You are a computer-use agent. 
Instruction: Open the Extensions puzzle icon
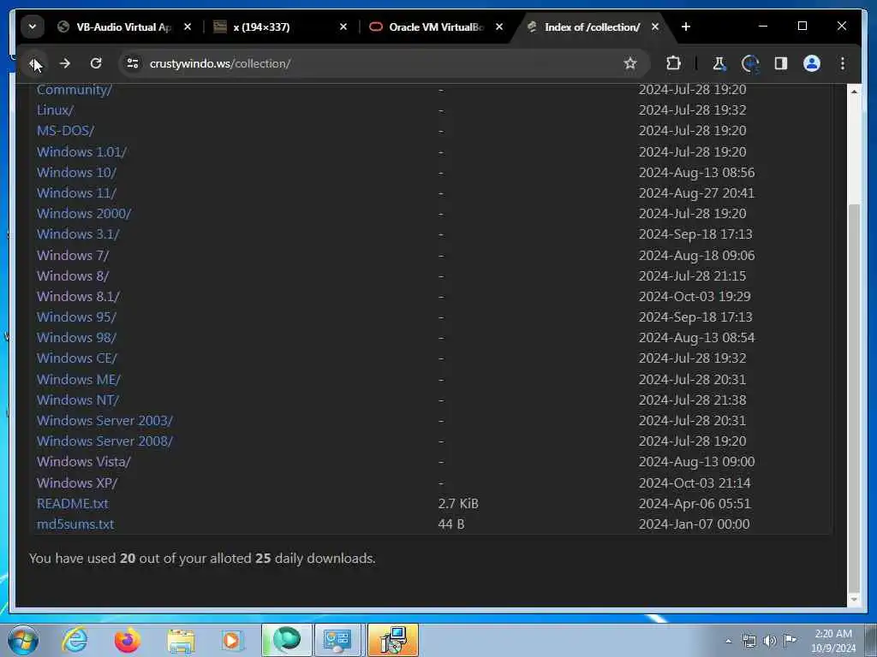(673, 63)
